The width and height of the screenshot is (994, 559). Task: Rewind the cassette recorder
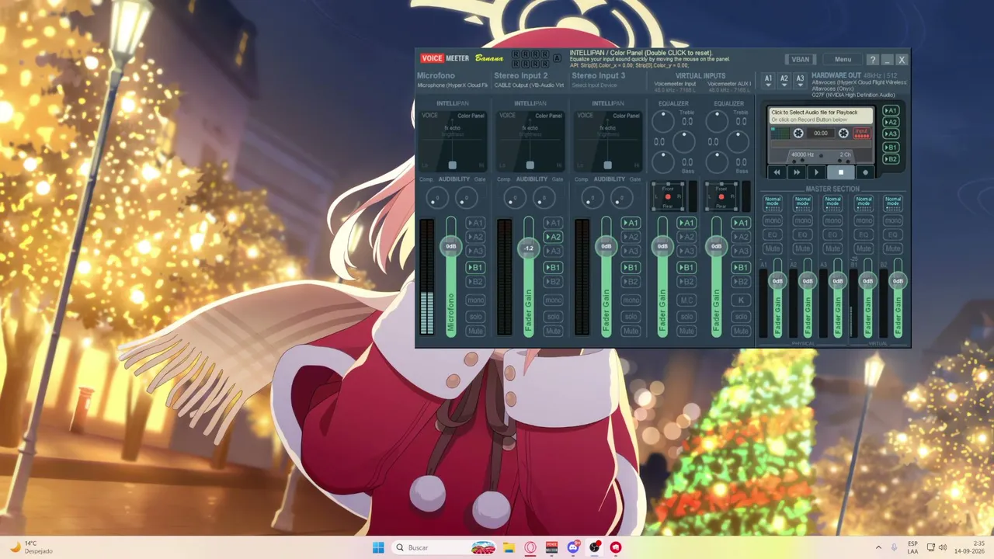point(777,172)
